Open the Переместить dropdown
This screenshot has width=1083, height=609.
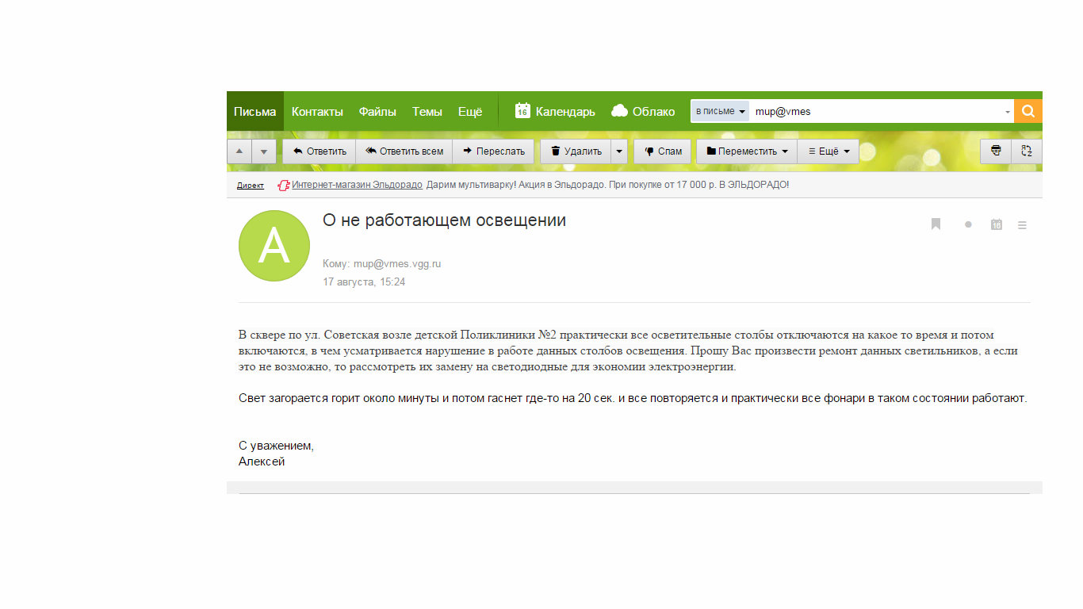tap(747, 151)
